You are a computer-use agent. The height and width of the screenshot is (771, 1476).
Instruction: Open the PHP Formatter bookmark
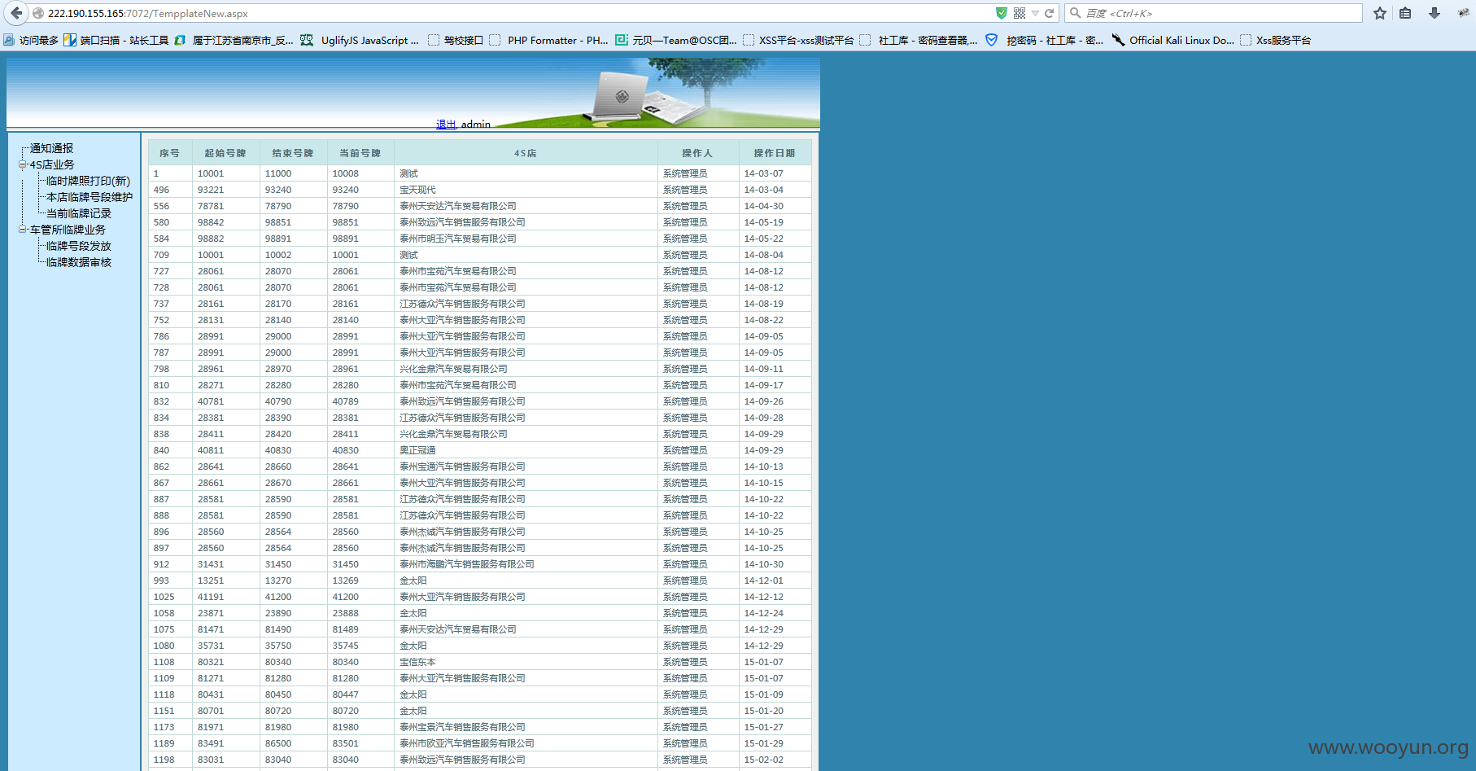pyautogui.click(x=549, y=40)
